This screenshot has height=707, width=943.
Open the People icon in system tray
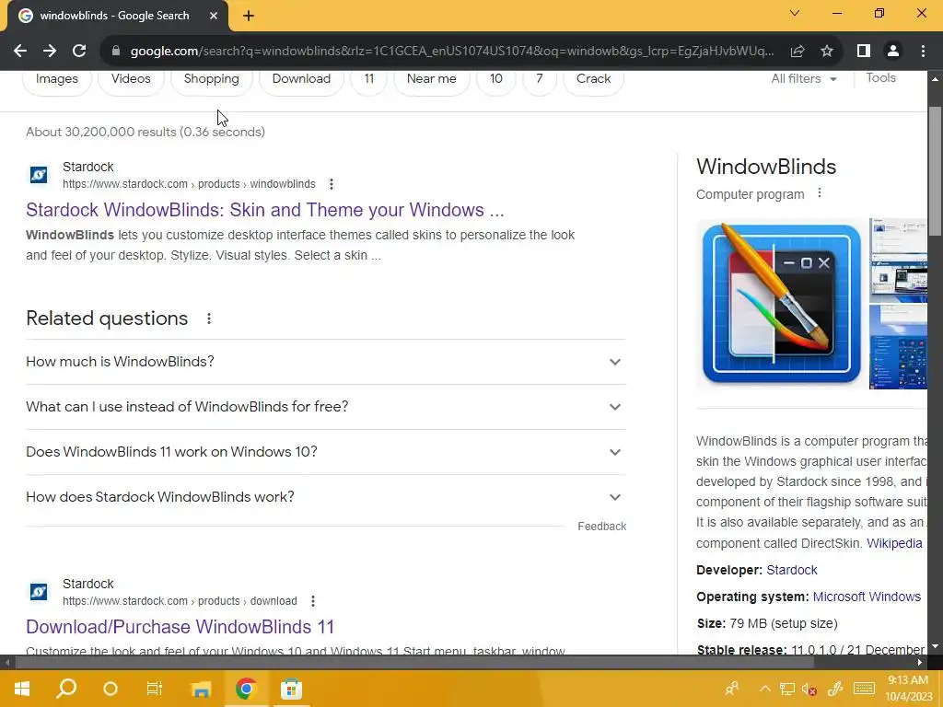click(732, 689)
